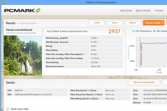Viewport: 167px width, 111px height.
Task: Click the Web Browsing - JunglePin row
Action: click(83, 38)
